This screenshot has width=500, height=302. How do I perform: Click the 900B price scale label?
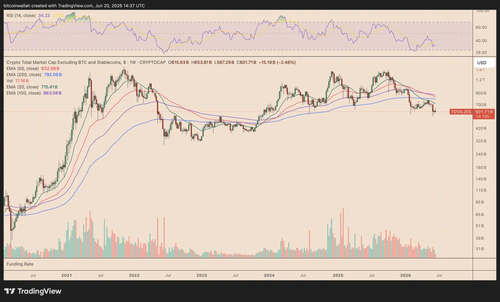coord(481,93)
